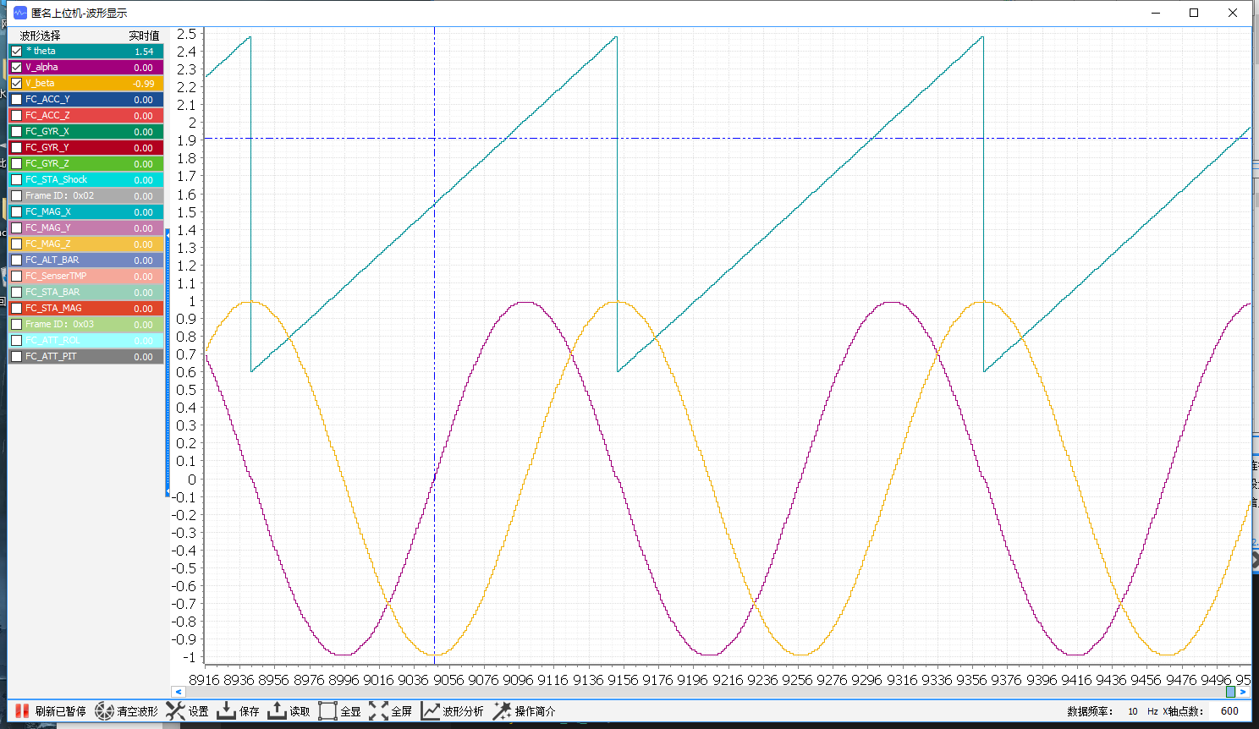Screen dimensions: 1259x729
Task: Enable the FC_SenserTMP checkbox
Action: pyautogui.click(x=16, y=276)
